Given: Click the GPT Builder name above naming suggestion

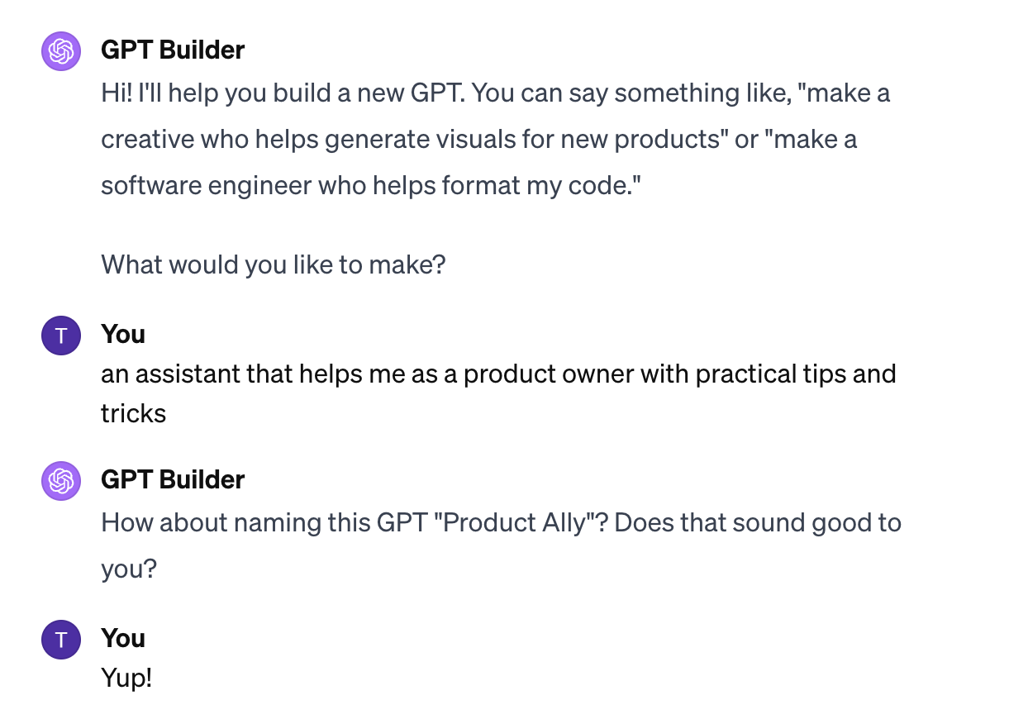Looking at the screenshot, I should tap(173, 479).
